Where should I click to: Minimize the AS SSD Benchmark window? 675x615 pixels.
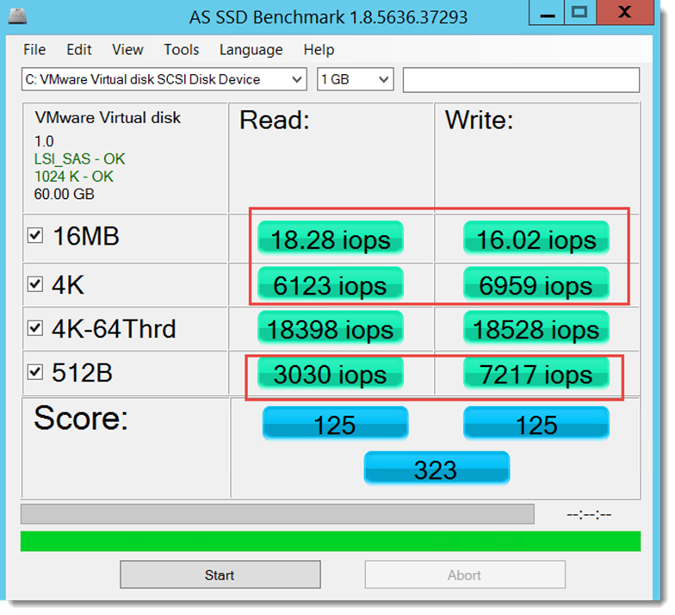tap(547, 13)
